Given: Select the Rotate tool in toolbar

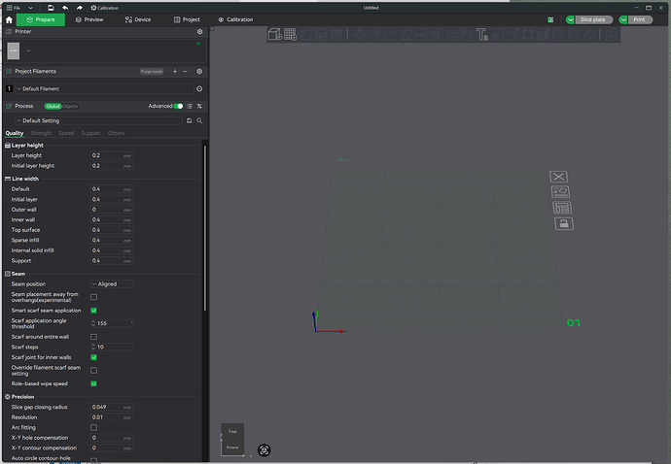Looking at the screenshot, I should coord(374,34).
